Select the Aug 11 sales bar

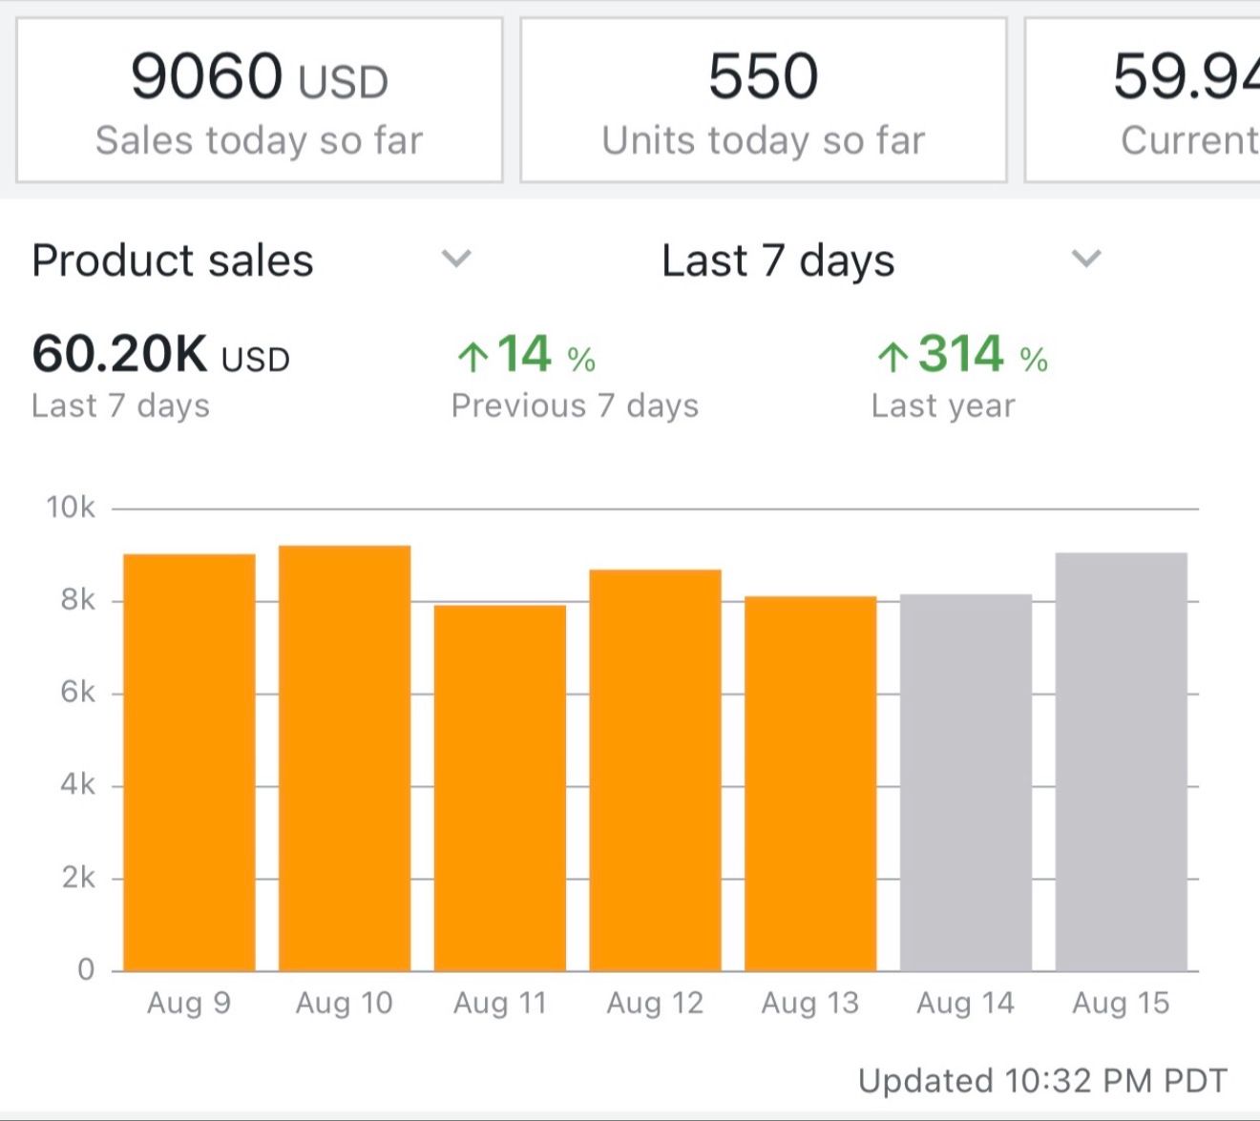tap(500, 788)
